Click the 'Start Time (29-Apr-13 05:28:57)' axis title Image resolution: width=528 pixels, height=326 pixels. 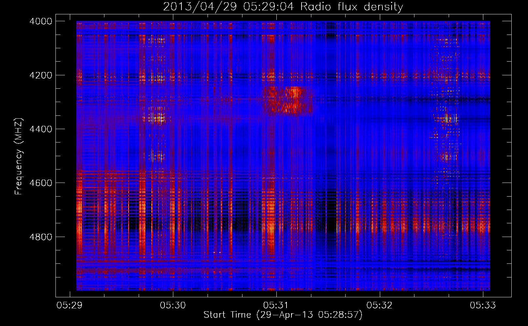pyautogui.click(x=283, y=315)
